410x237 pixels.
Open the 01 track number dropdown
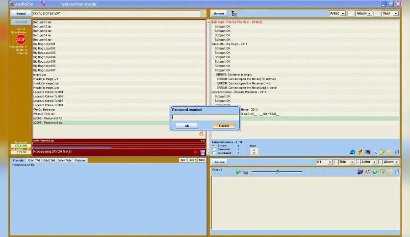coord(324,162)
